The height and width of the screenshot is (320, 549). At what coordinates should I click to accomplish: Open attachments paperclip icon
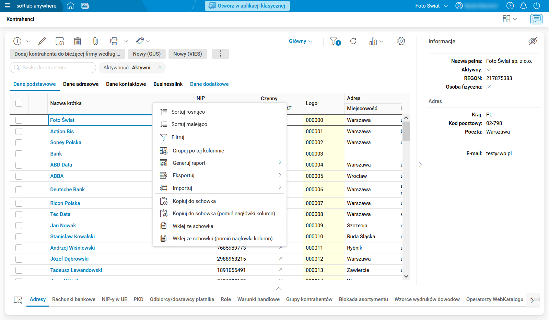[x=95, y=41]
